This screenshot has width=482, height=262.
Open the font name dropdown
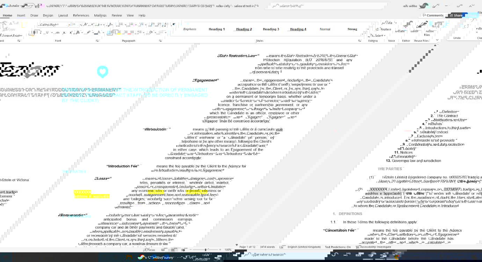[68, 25]
